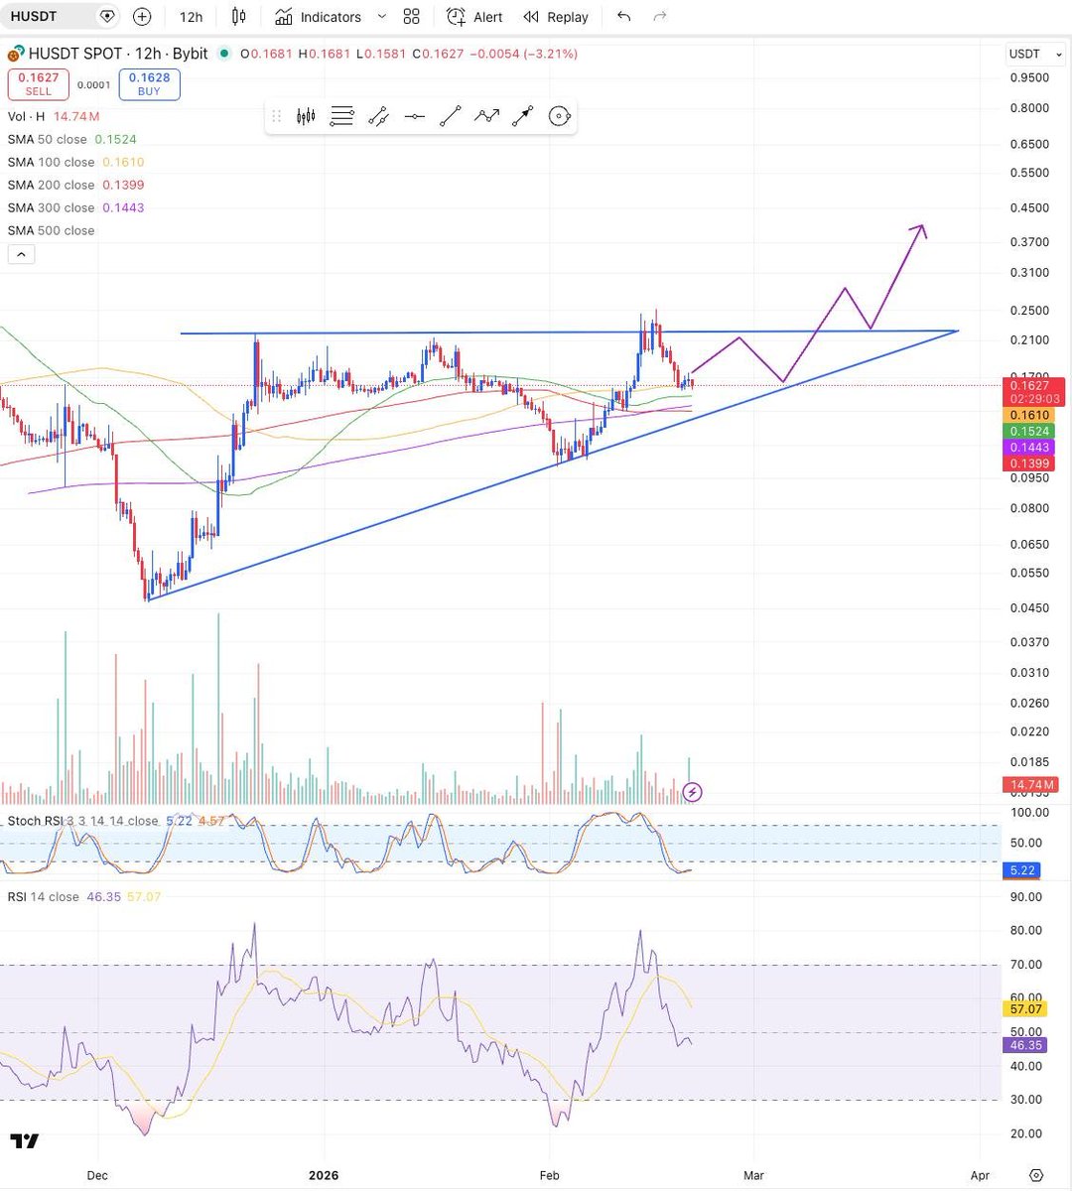The image size is (1072, 1191).
Task: Select the parallel channel drawing tool
Action: pos(378,117)
